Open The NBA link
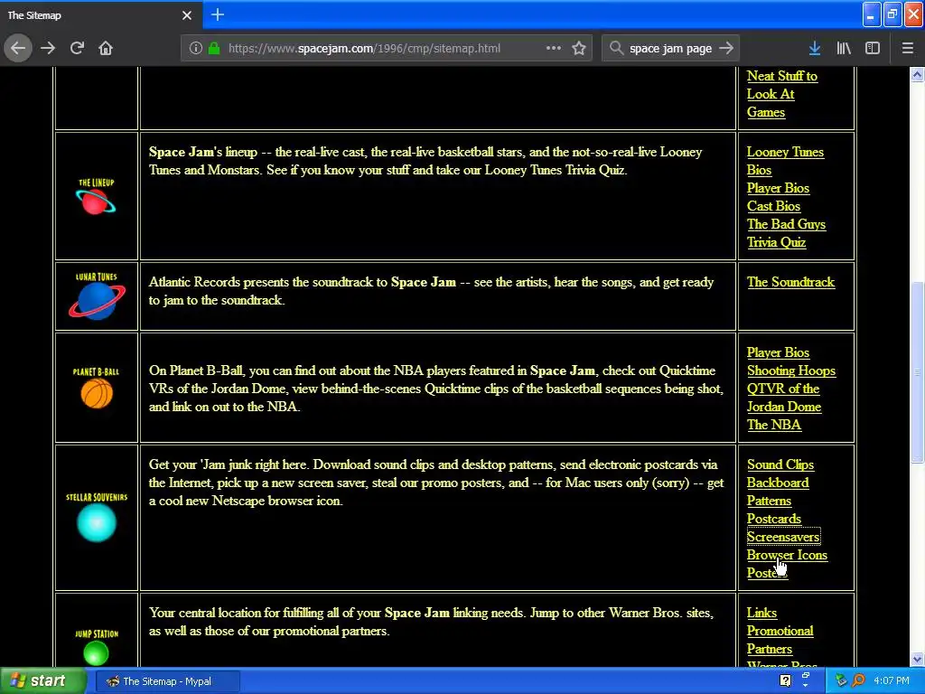This screenshot has height=694, width=925. (773, 425)
